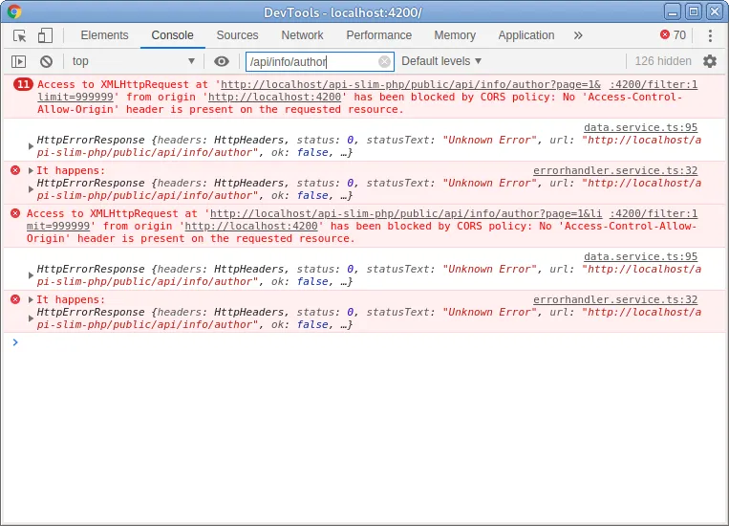
Task: Switch to the Elements tab
Action: [x=104, y=35]
